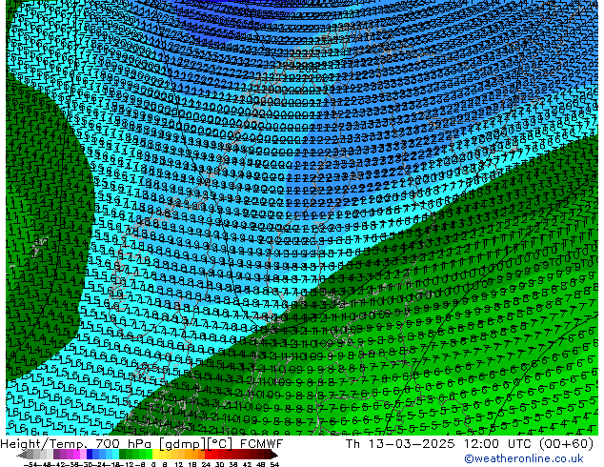Click the forecast date 'Th 13-03-2025'
Screen dimensions: 604x467
[x=400, y=444]
